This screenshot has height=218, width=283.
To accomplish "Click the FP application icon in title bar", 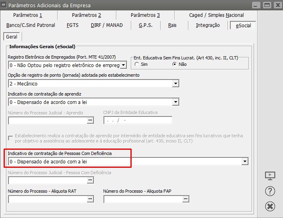I will coord(4,5).
